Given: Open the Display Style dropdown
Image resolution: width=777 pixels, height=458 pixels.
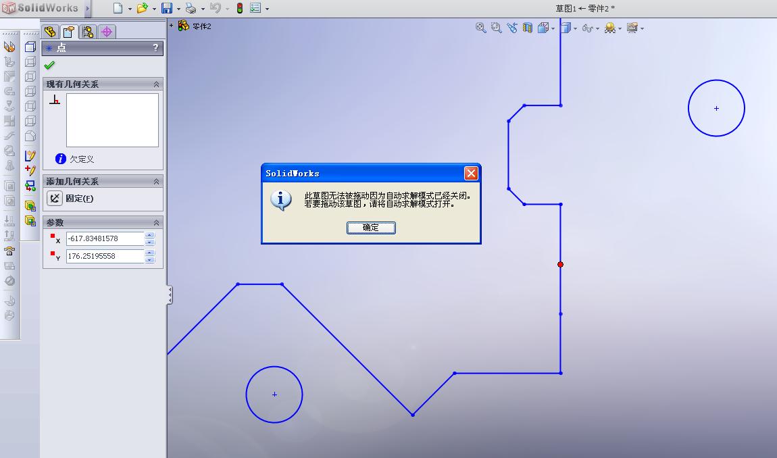Looking at the screenshot, I should (575, 29).
